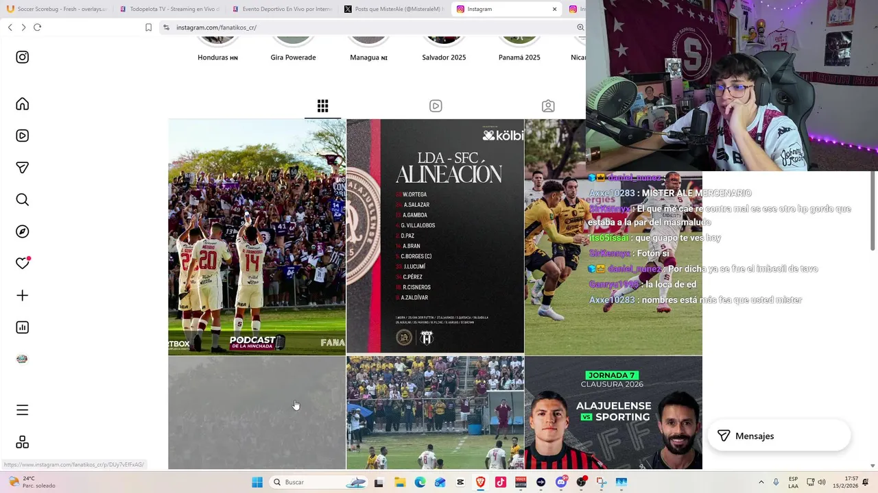
Task: Switch to Todopelota TV browser tab
Action: coord(169,9)
